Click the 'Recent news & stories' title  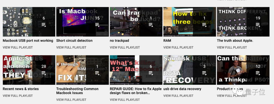point(21,89)
